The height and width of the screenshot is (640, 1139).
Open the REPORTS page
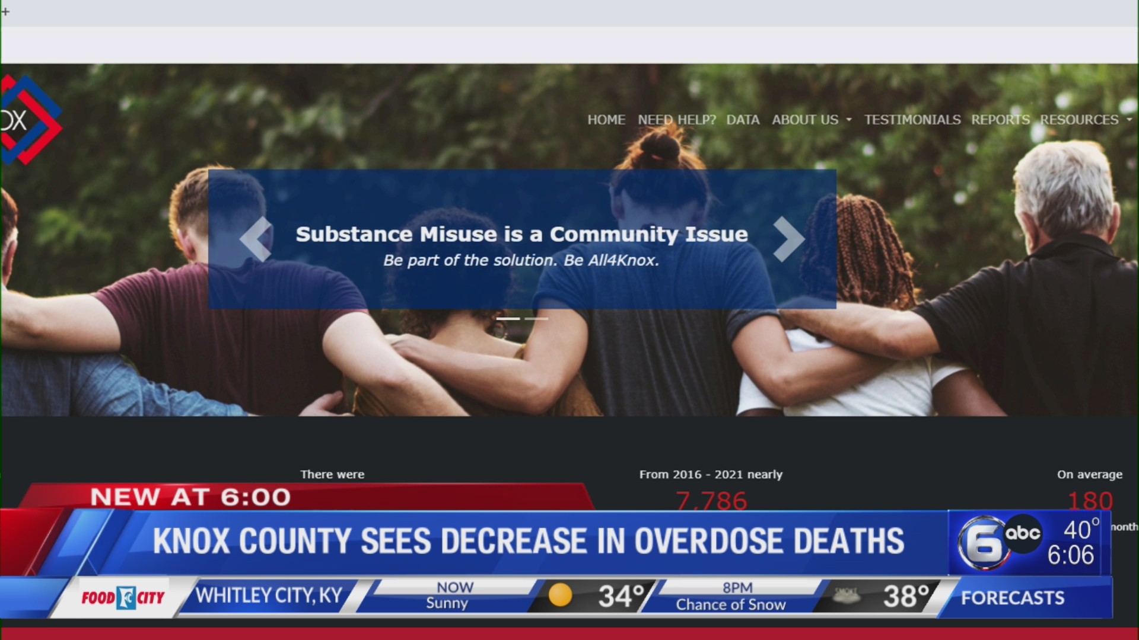[1000, 120]
